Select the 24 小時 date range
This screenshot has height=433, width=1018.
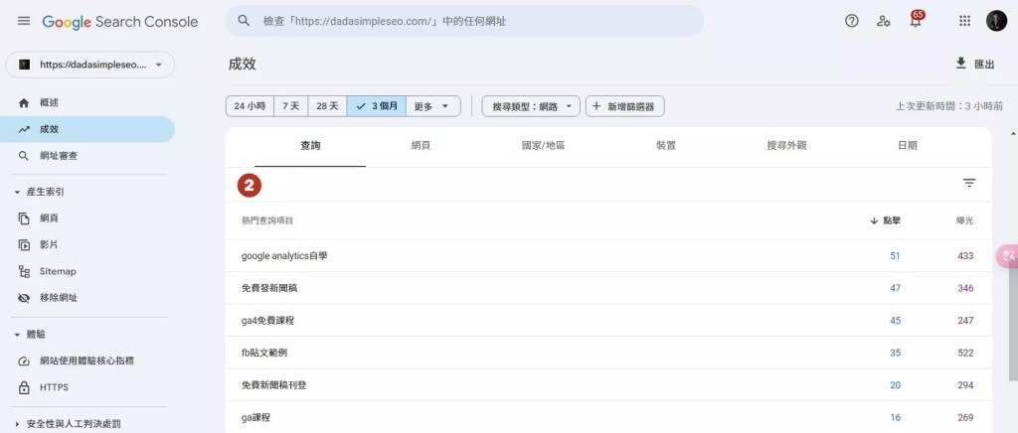(250, 106)
